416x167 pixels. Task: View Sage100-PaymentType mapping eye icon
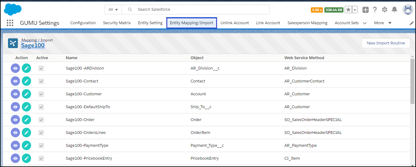pos(15,146)
